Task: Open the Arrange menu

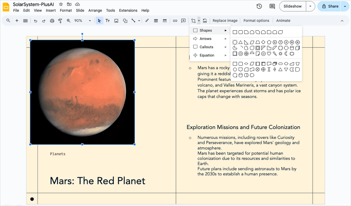Action: pyautogui.click(x=95, y=11)
